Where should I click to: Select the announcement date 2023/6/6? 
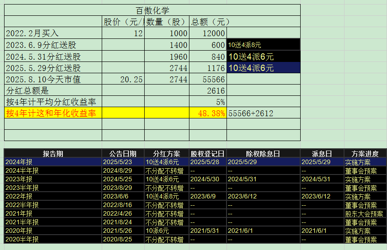click(123, 197)
